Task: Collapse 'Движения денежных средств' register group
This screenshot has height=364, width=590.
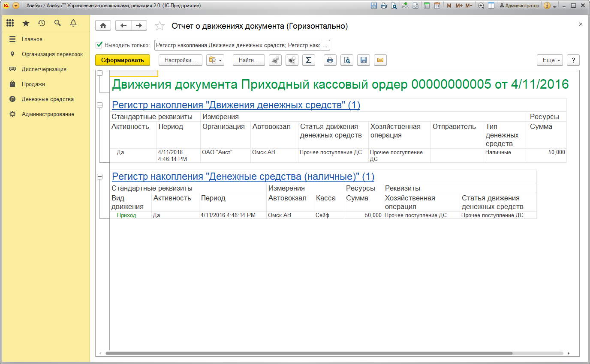Action: pyautogui.click(x=100, y=105)
